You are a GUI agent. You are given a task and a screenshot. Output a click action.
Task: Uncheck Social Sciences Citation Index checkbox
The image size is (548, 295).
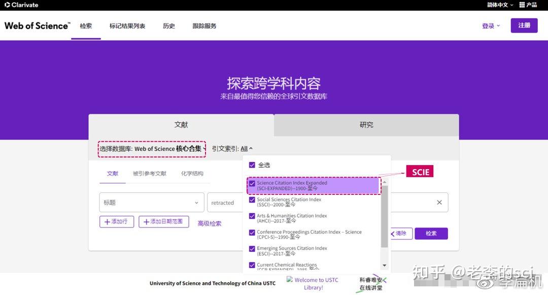pyautogui.click(x=252, y=200)
